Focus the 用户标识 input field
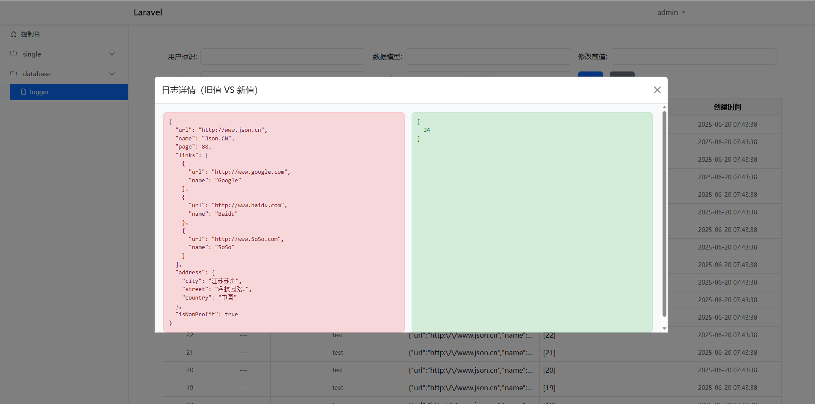 [283, 56]
